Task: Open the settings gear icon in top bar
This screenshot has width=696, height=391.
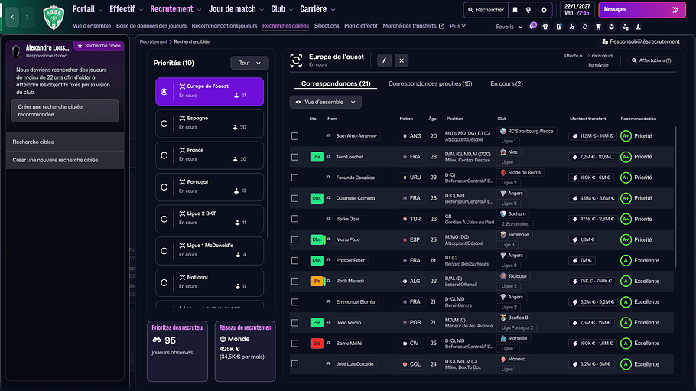Action: 544,10
